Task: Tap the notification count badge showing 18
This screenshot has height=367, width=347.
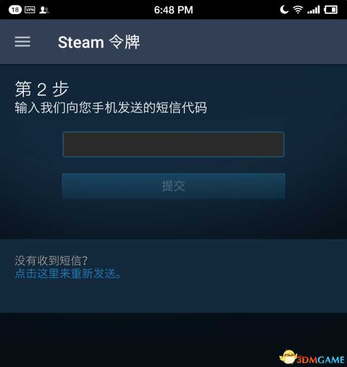Action: 15,10
